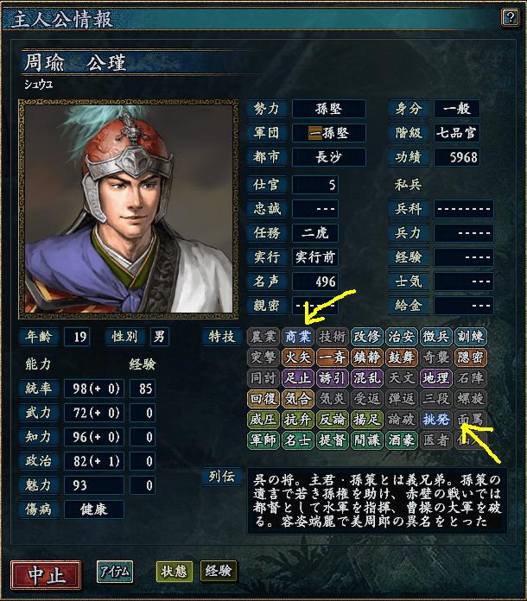Image resolution: width=527 pixels, height=601 pixels.
Task: Select the 軍師 skill badge
Action: tap(263, 440)
